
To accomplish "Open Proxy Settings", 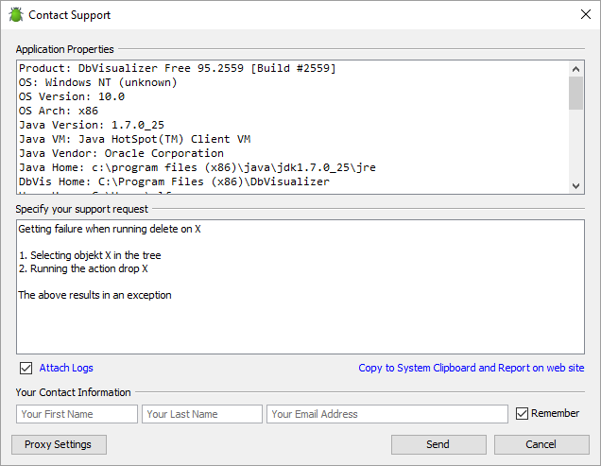I will (x=59, y=444).
